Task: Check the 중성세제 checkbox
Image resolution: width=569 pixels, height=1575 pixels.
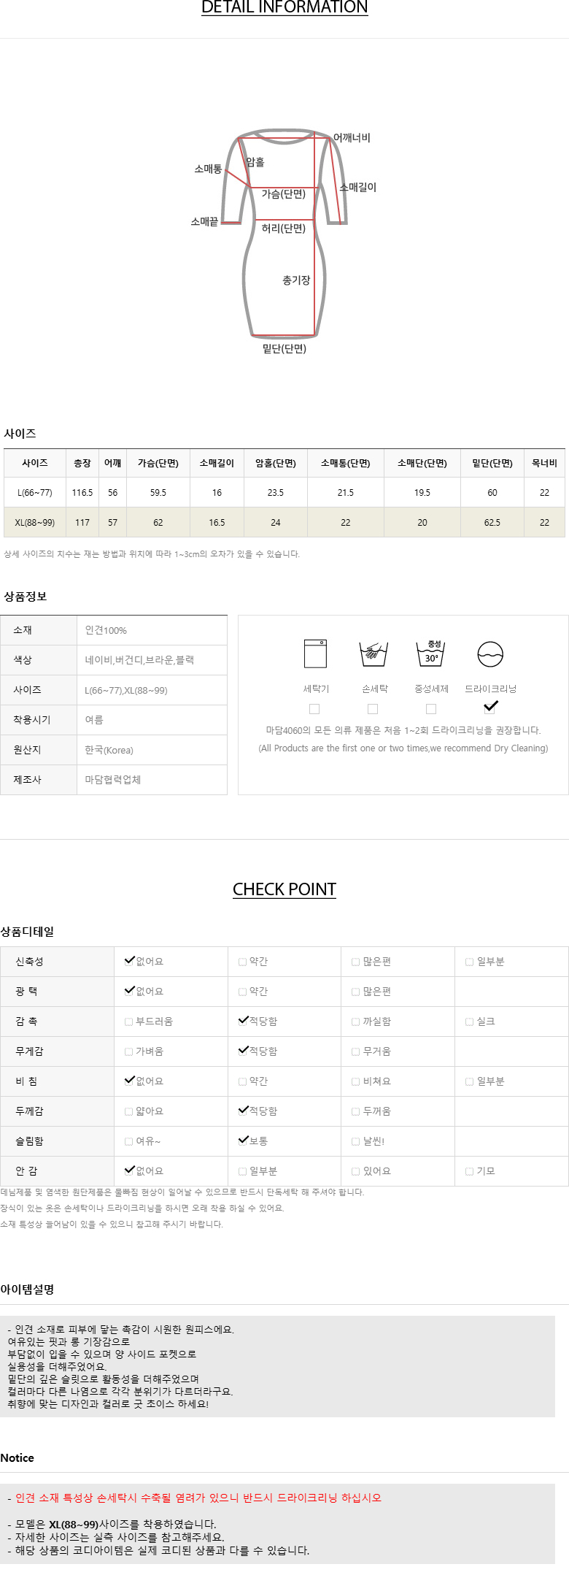Action: [x=431, y=709]
